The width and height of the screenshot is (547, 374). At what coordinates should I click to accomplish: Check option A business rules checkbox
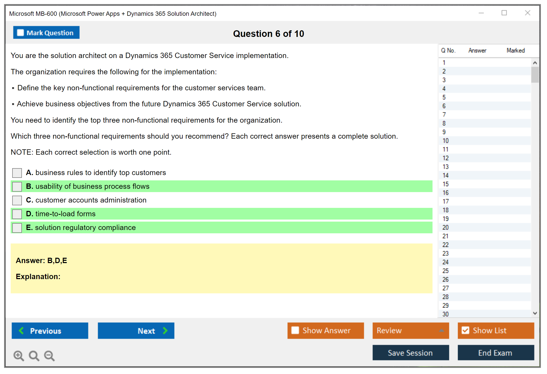tap(17, 173)
